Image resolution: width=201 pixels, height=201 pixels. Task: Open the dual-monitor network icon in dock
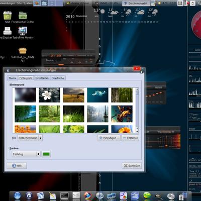click(x=112, y=196)
